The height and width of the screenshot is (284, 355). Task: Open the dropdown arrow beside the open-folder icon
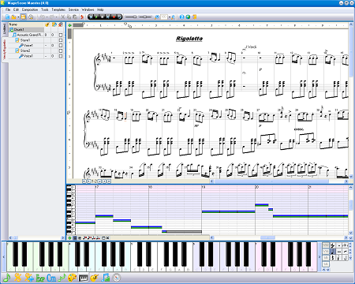tap(18, 17)
